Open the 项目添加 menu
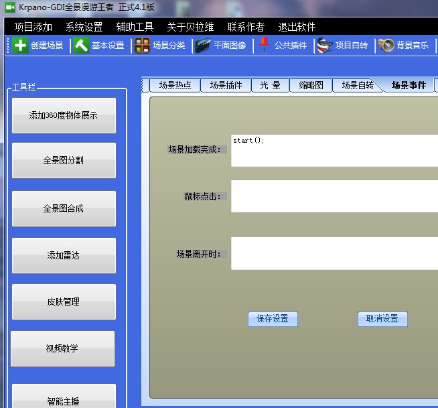Viewport: 438px width, 408px height. point(33,27)
